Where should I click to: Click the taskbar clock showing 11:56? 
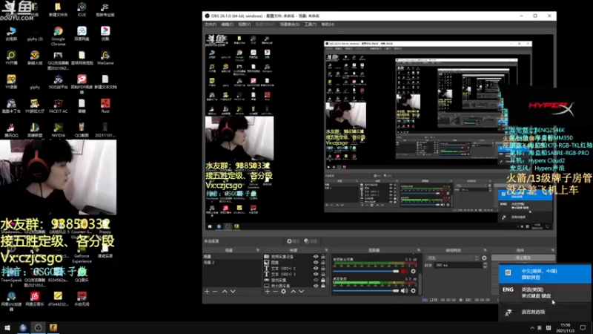pyautogui.click(x=566, y=328)
